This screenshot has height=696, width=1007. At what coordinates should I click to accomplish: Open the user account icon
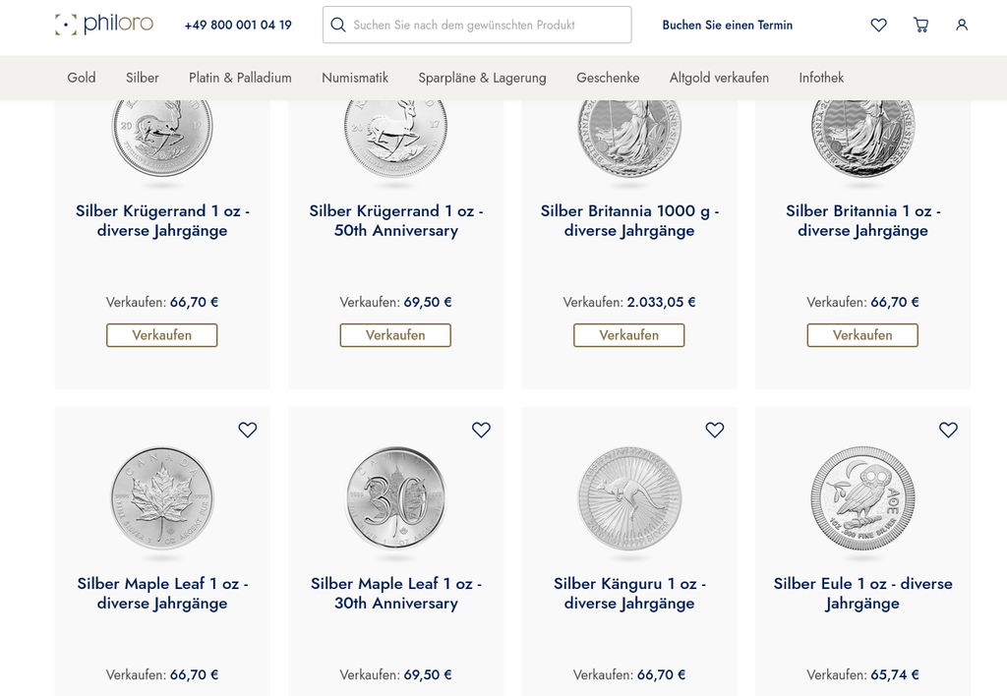tap(962, 25)
